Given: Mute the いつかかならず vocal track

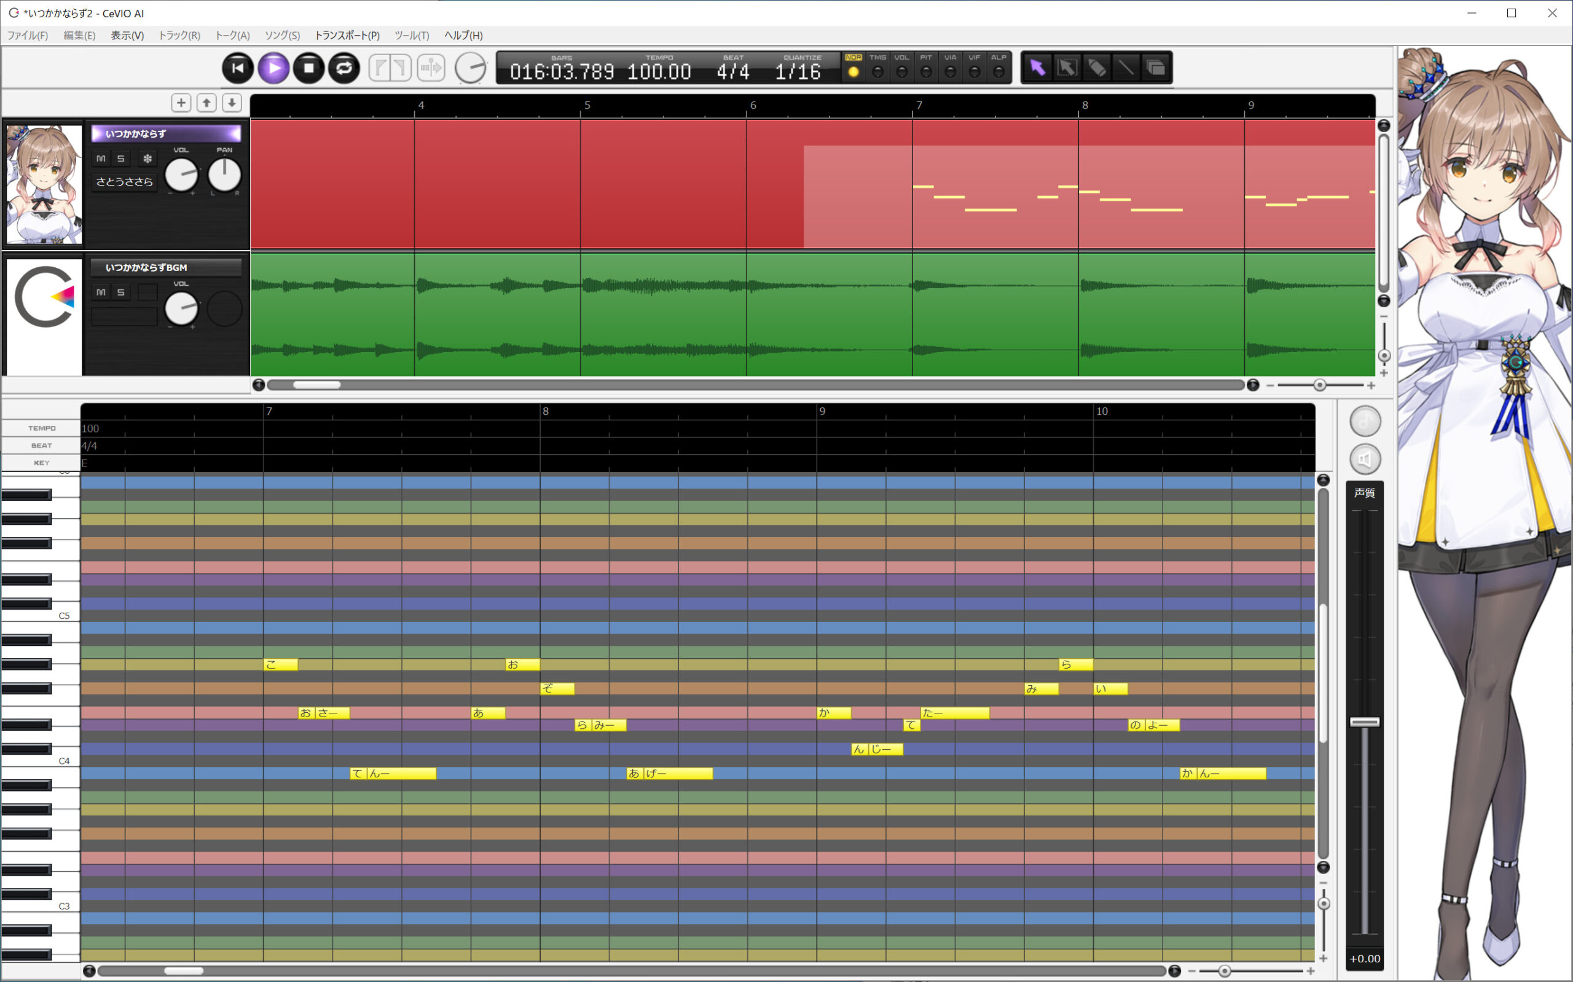Looking at the screenshot, I should tap(101, 159).
